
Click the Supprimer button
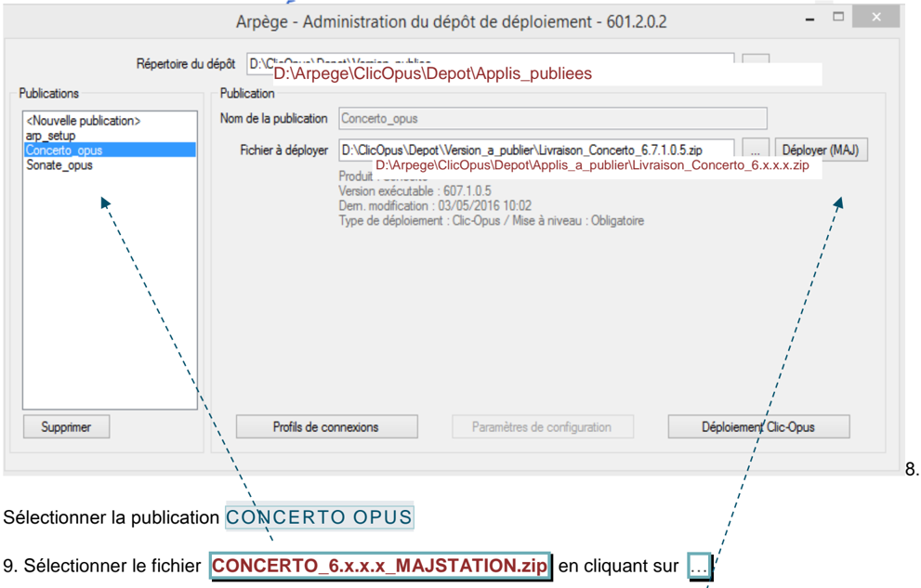click(x=66, y=426)
